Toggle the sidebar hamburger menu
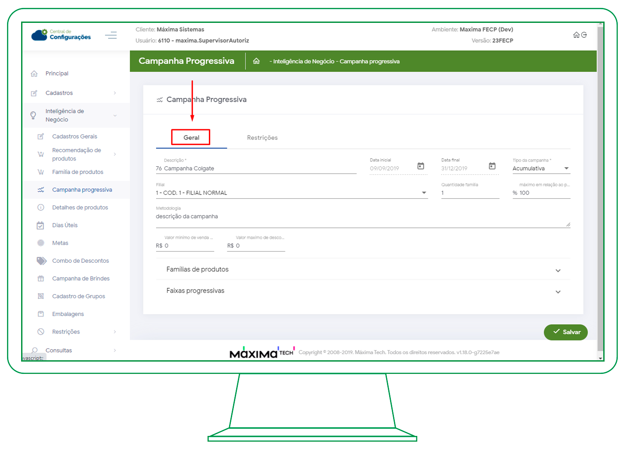This screenshot has width=627, height=450. 111,35
